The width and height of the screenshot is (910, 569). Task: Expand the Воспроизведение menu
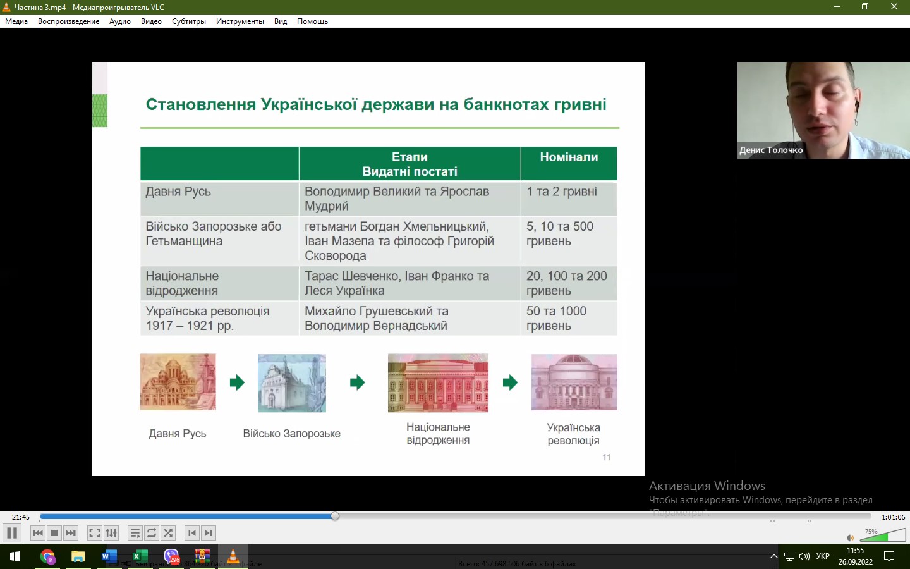[68, 21]
